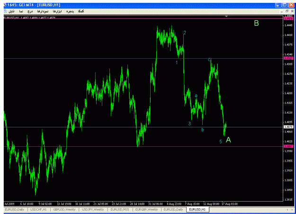Open the نما (View) menu
This screenshot has width=296, height=214.
pos(21,11)
